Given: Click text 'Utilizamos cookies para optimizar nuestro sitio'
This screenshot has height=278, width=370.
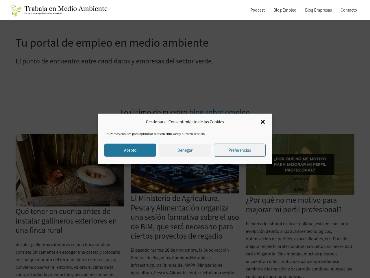Looking at the screenshot, I should (x=155, y=134).
